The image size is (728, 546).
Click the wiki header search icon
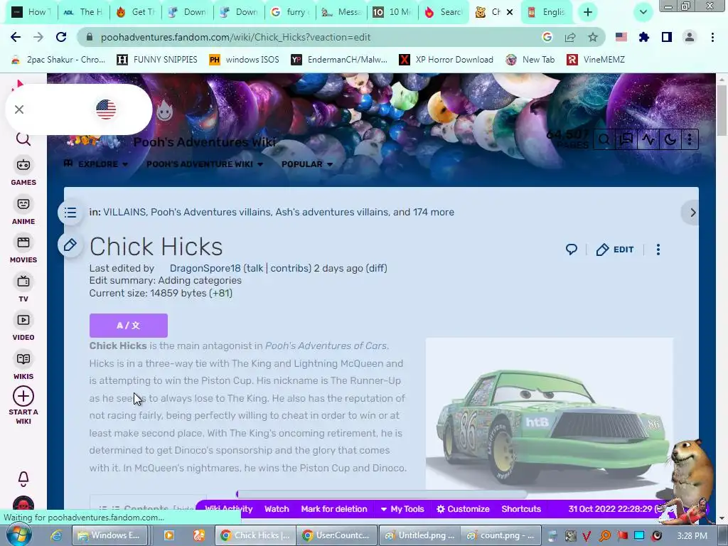tap(604, 139)
